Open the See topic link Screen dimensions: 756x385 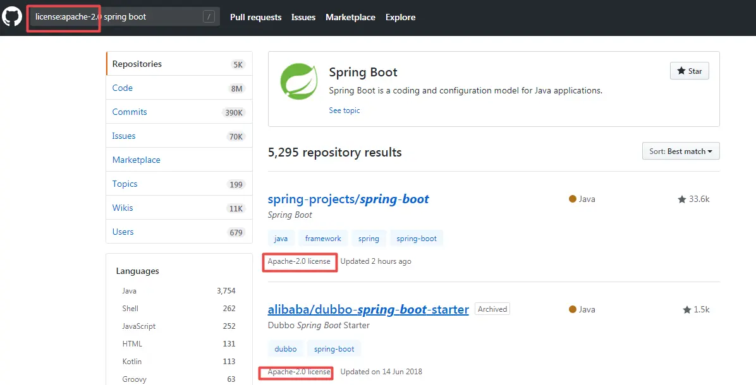[x=344, y=110]
